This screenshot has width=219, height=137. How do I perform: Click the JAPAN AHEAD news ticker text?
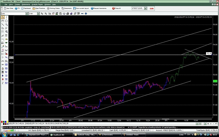[114, 127]
